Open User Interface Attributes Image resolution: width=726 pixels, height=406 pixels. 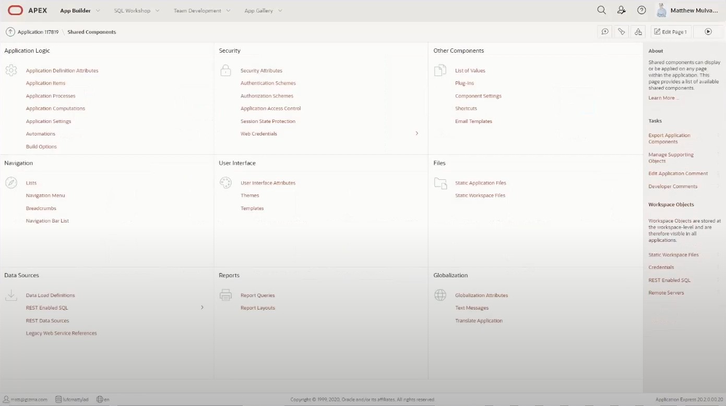point(268,183)
